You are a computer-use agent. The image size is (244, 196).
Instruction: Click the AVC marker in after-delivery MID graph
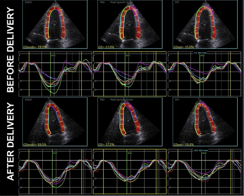point(130,153)
